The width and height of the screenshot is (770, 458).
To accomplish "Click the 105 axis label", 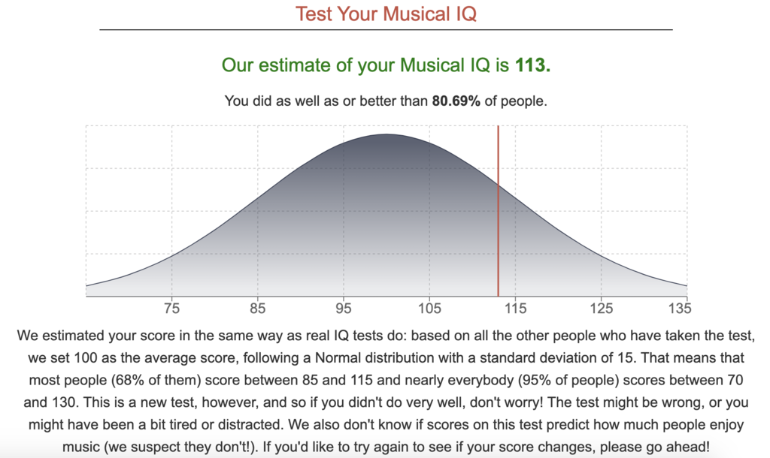I will (x=429, y=309).
